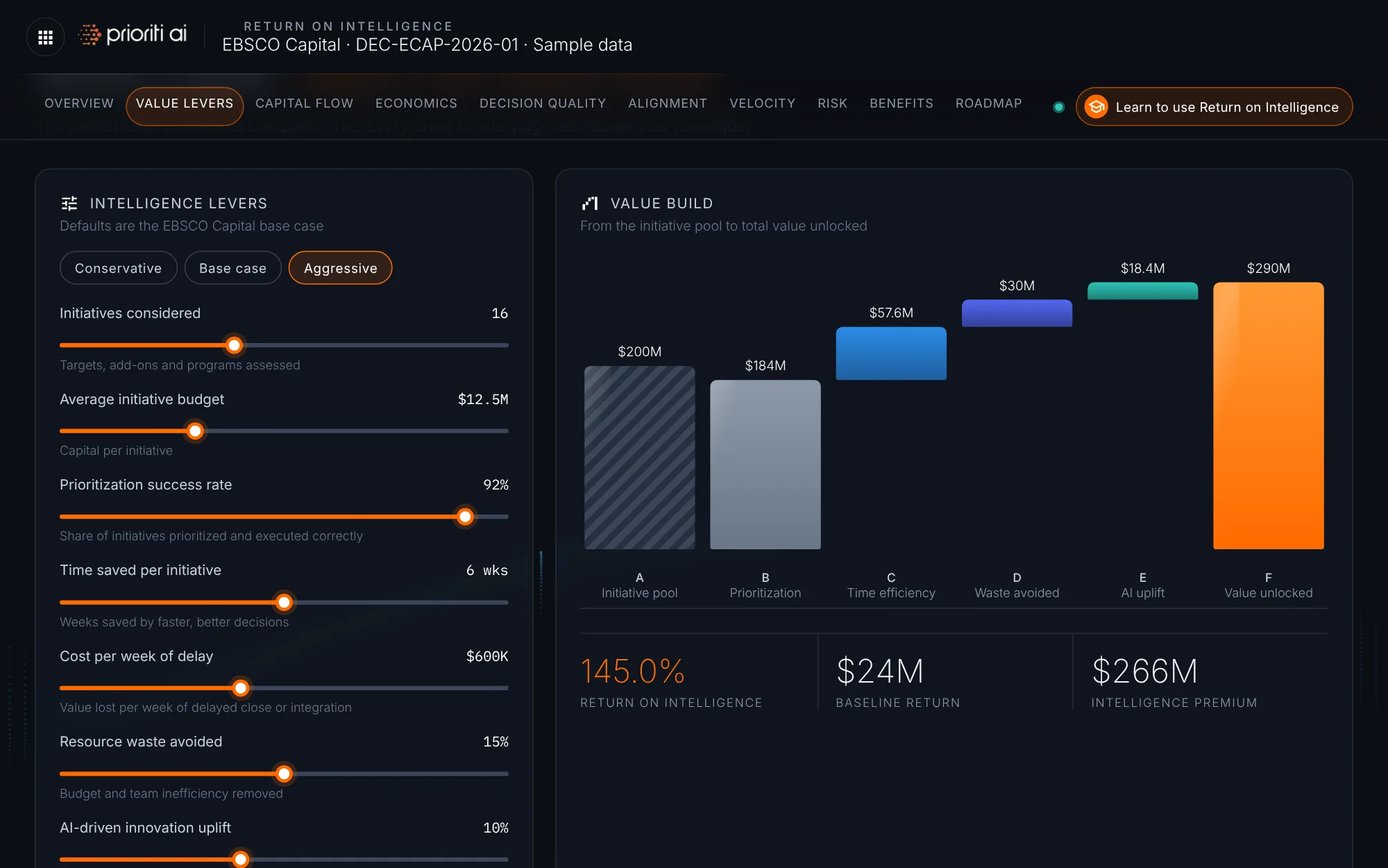Image resolution: width=1388 pixels, height=868 pixels.
Task: Go to the Benefits tab
Action: [902, 103]
